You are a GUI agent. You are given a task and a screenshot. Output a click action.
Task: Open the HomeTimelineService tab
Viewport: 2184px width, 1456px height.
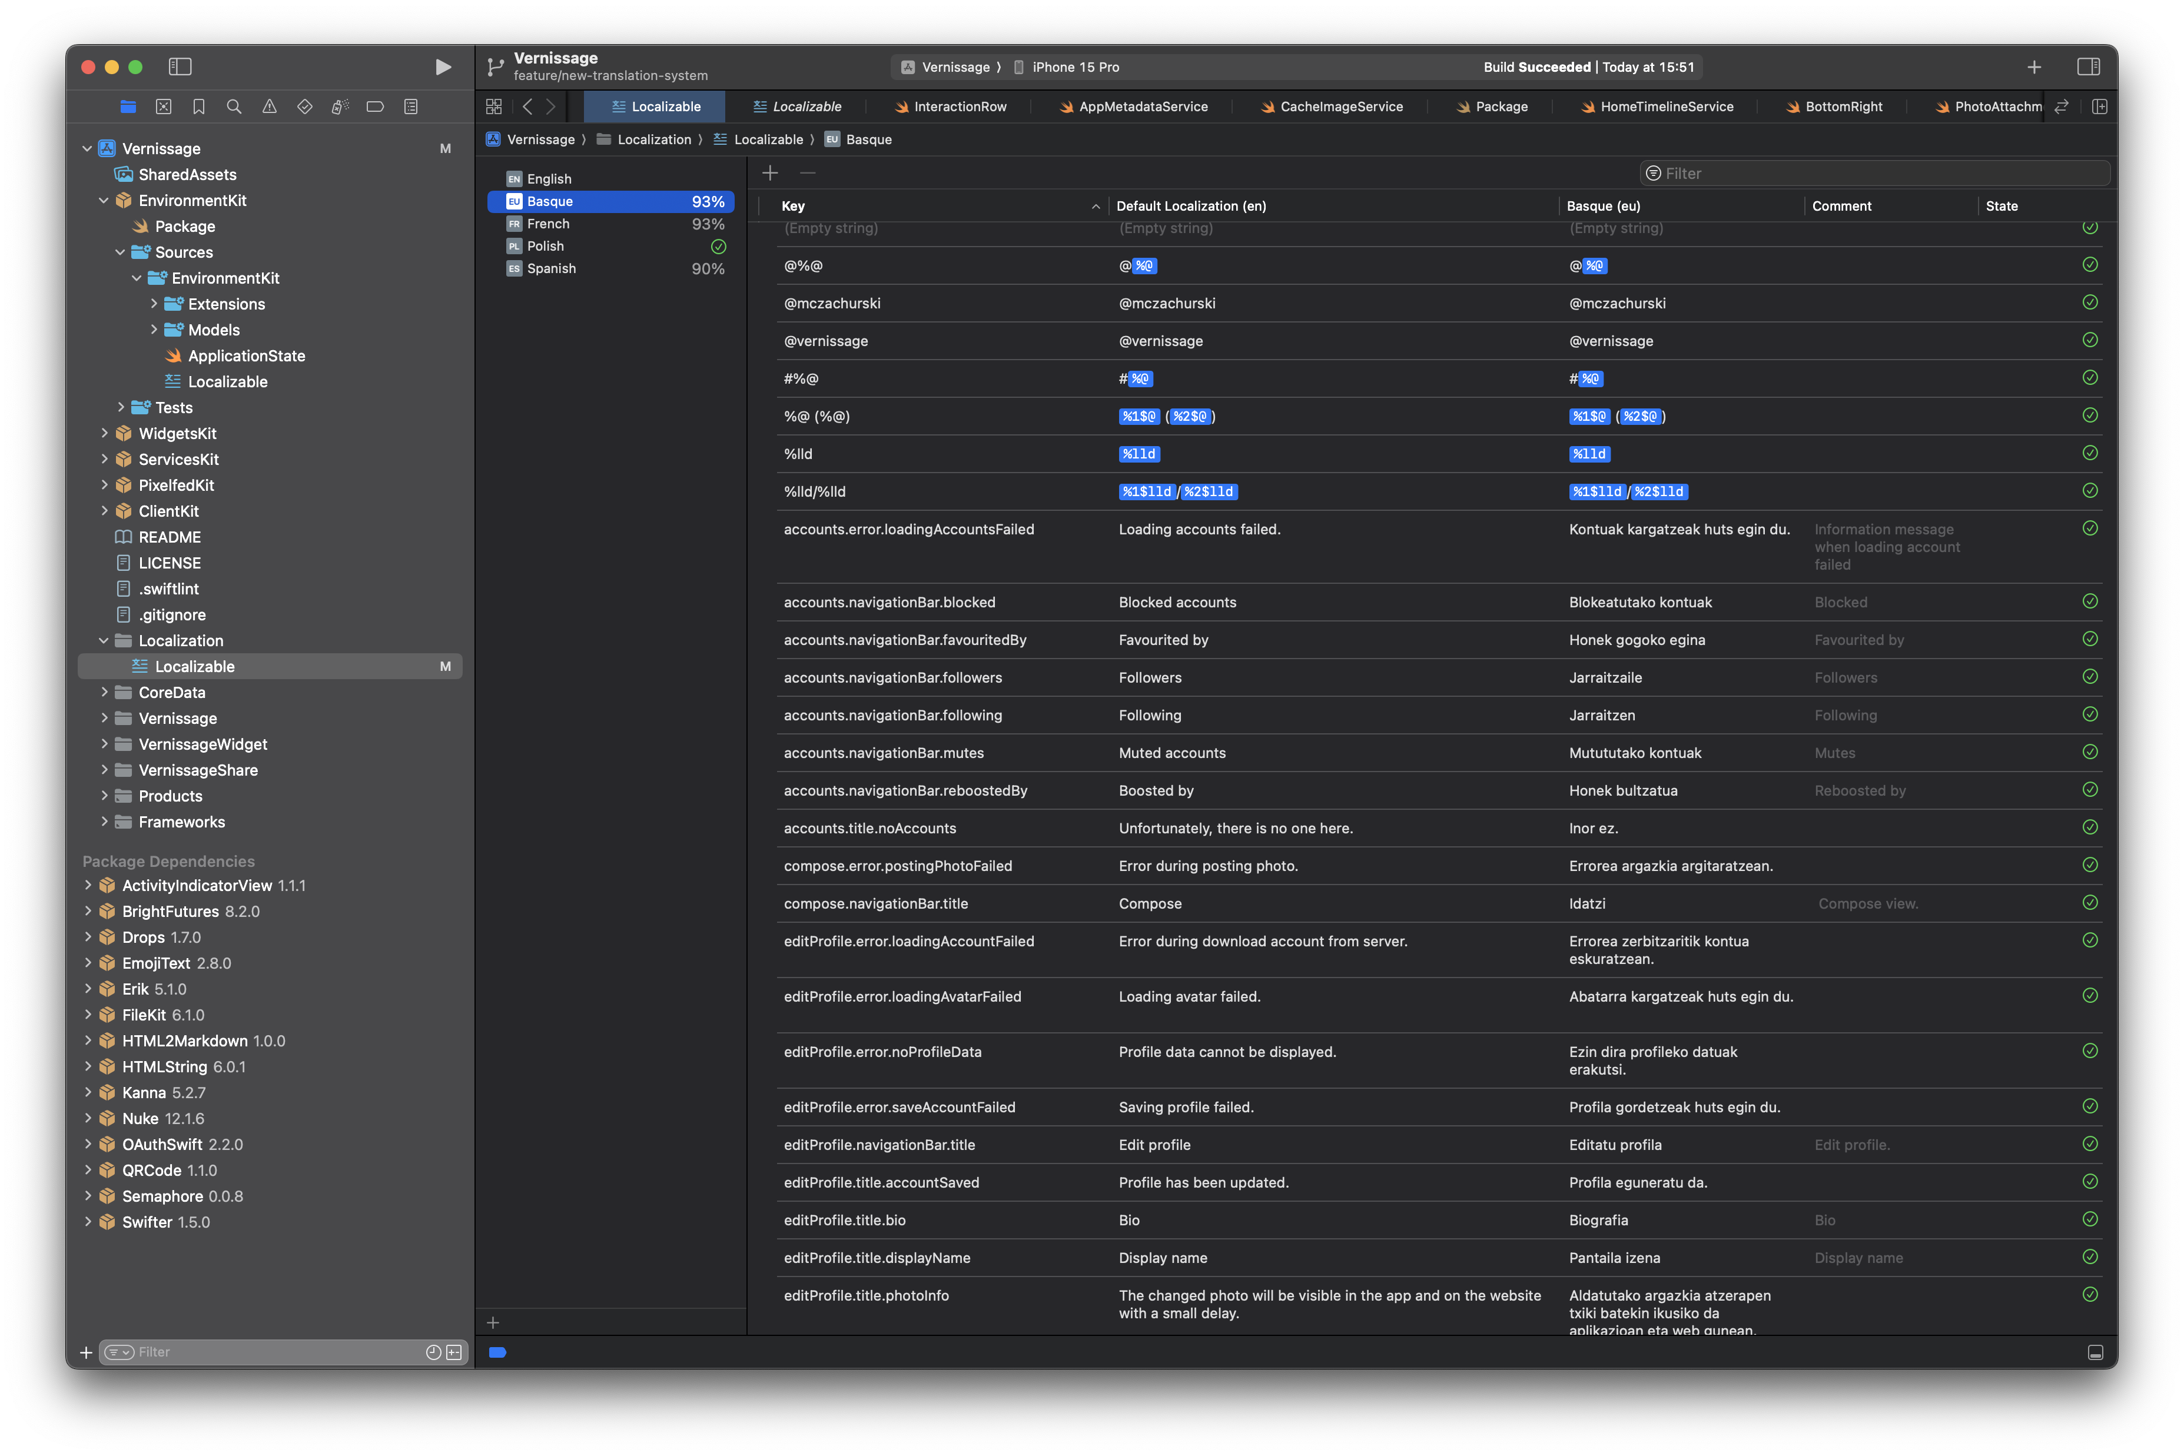tap(1666, 107)
